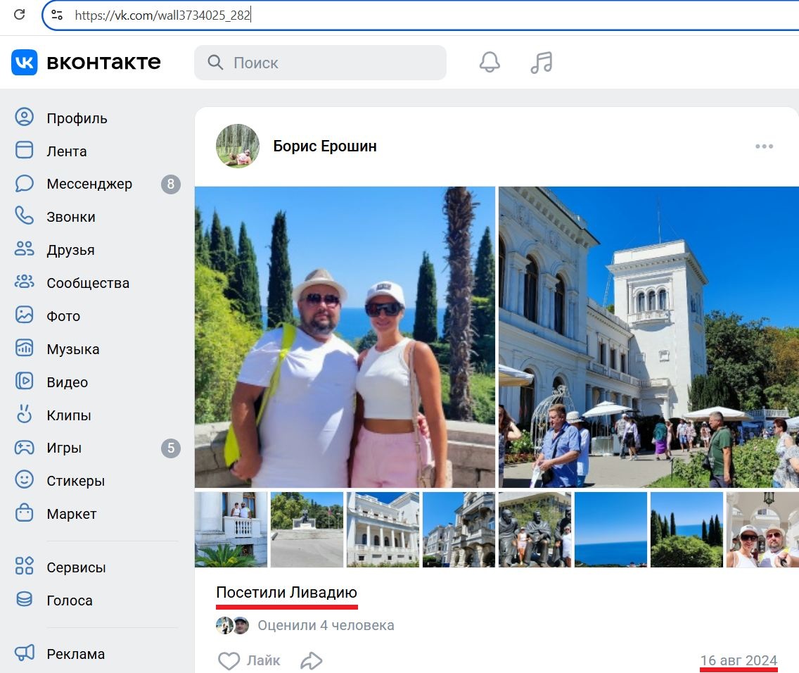Open the Фото section icon
Image resolution: width=799 pixels, height=673 pixels.
click(x=24, y=315)
